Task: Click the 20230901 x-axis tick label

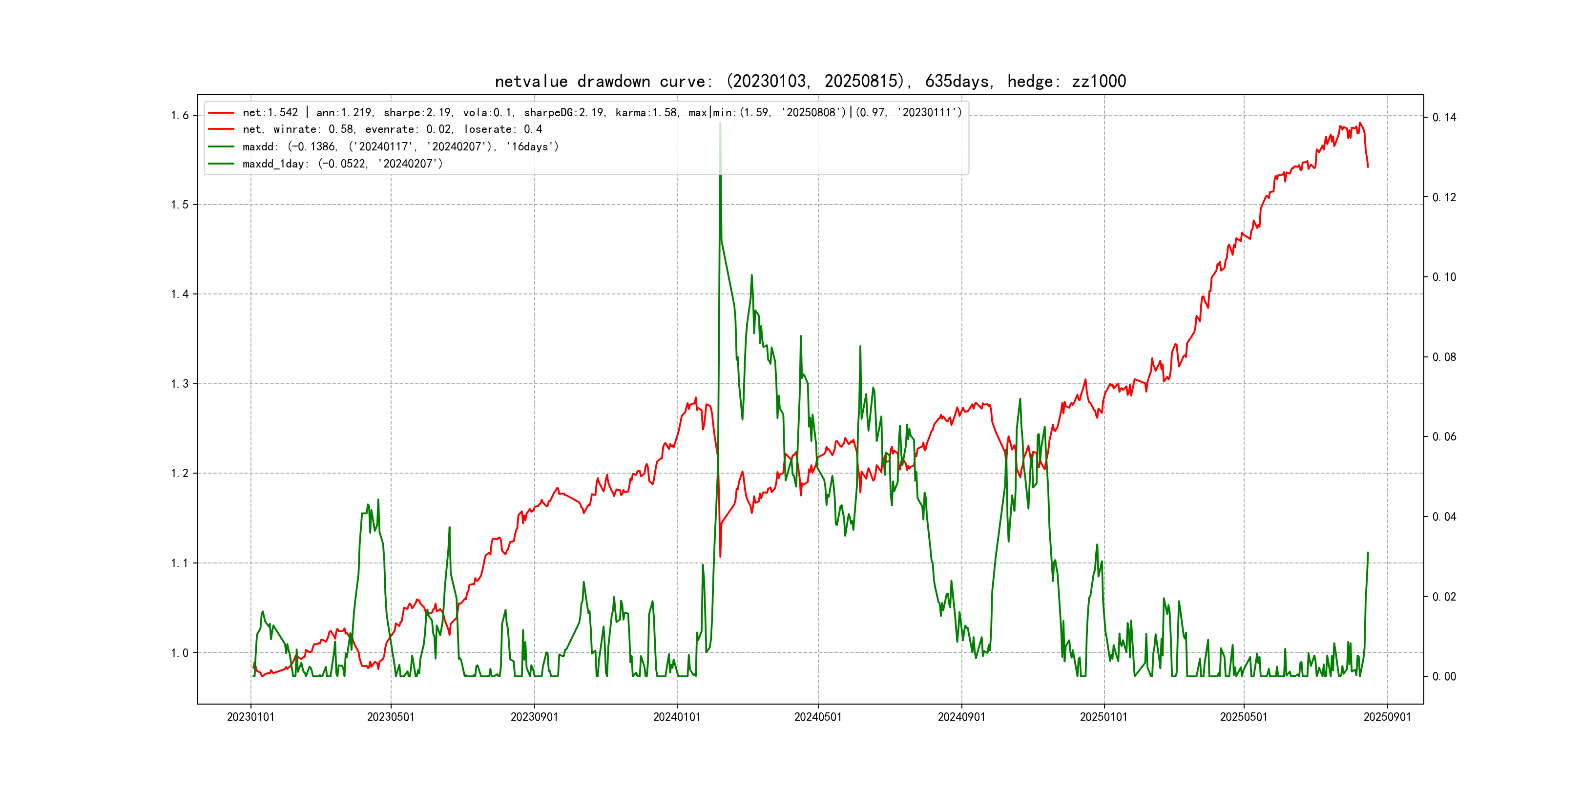Action: [534, 717]
